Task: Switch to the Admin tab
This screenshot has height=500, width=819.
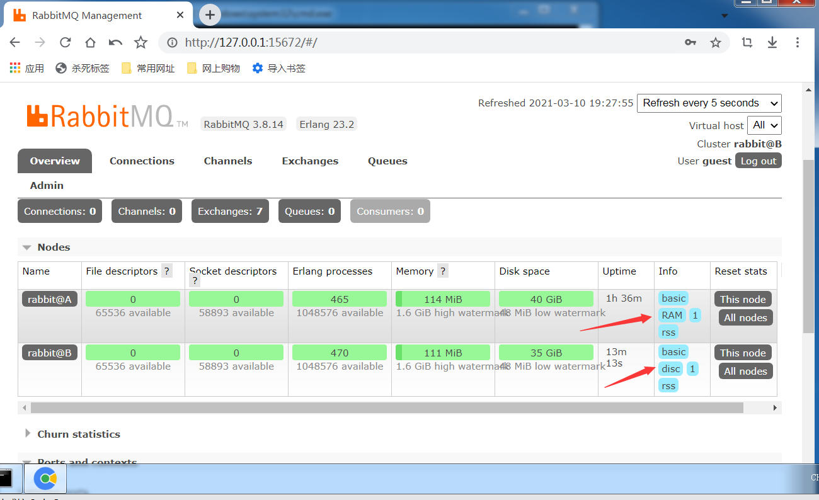Action: point(47,185)
